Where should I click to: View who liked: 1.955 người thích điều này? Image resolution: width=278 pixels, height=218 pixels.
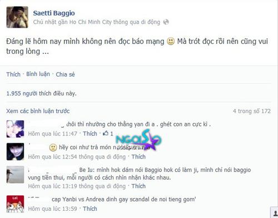41,93
